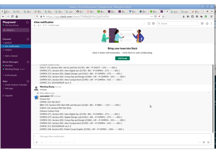216x153 pixels.
Task: Click into the Message #lms-notification field
Action: pyautogui.click(x=122, y=136)
